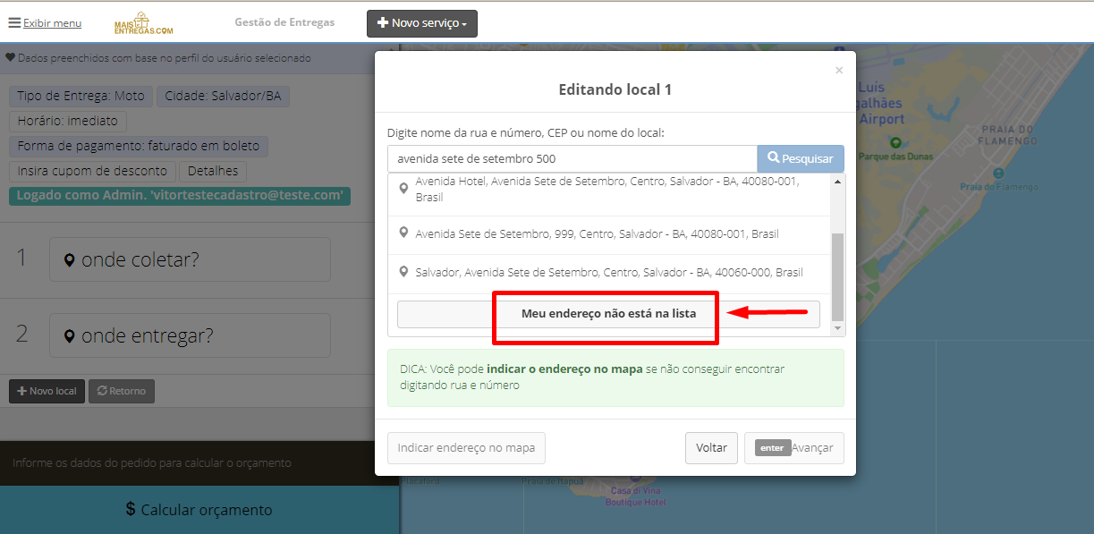Click plus icon on Novo serviço button

383,23
